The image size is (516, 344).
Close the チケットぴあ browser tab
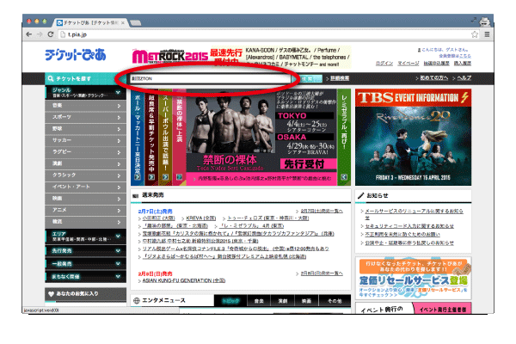point(122,22)
